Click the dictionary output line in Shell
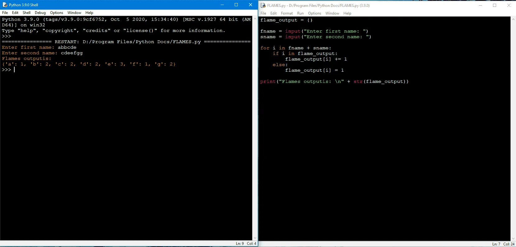This screenshot has height=247, width=516. pyautogui.click(x=89, y=64)
